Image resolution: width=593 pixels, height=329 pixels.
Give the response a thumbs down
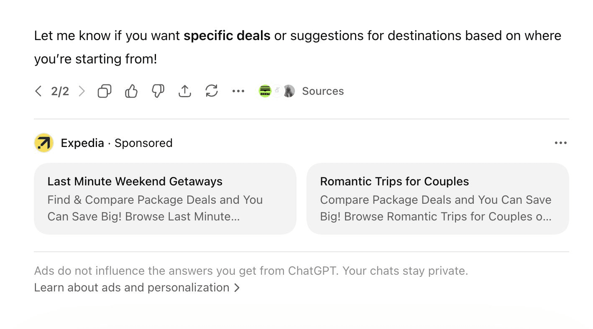point(158,91)
